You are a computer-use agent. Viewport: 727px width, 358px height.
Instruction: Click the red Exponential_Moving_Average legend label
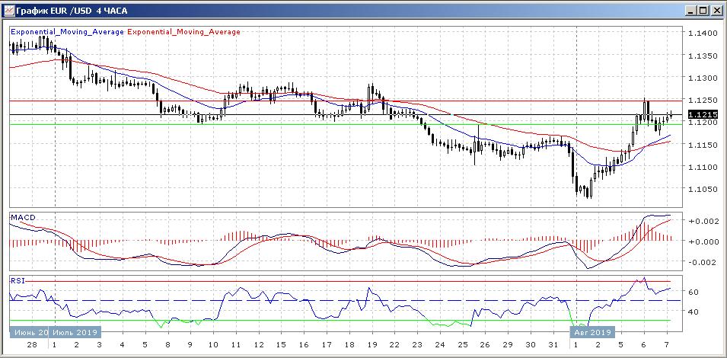coord(183,32)
